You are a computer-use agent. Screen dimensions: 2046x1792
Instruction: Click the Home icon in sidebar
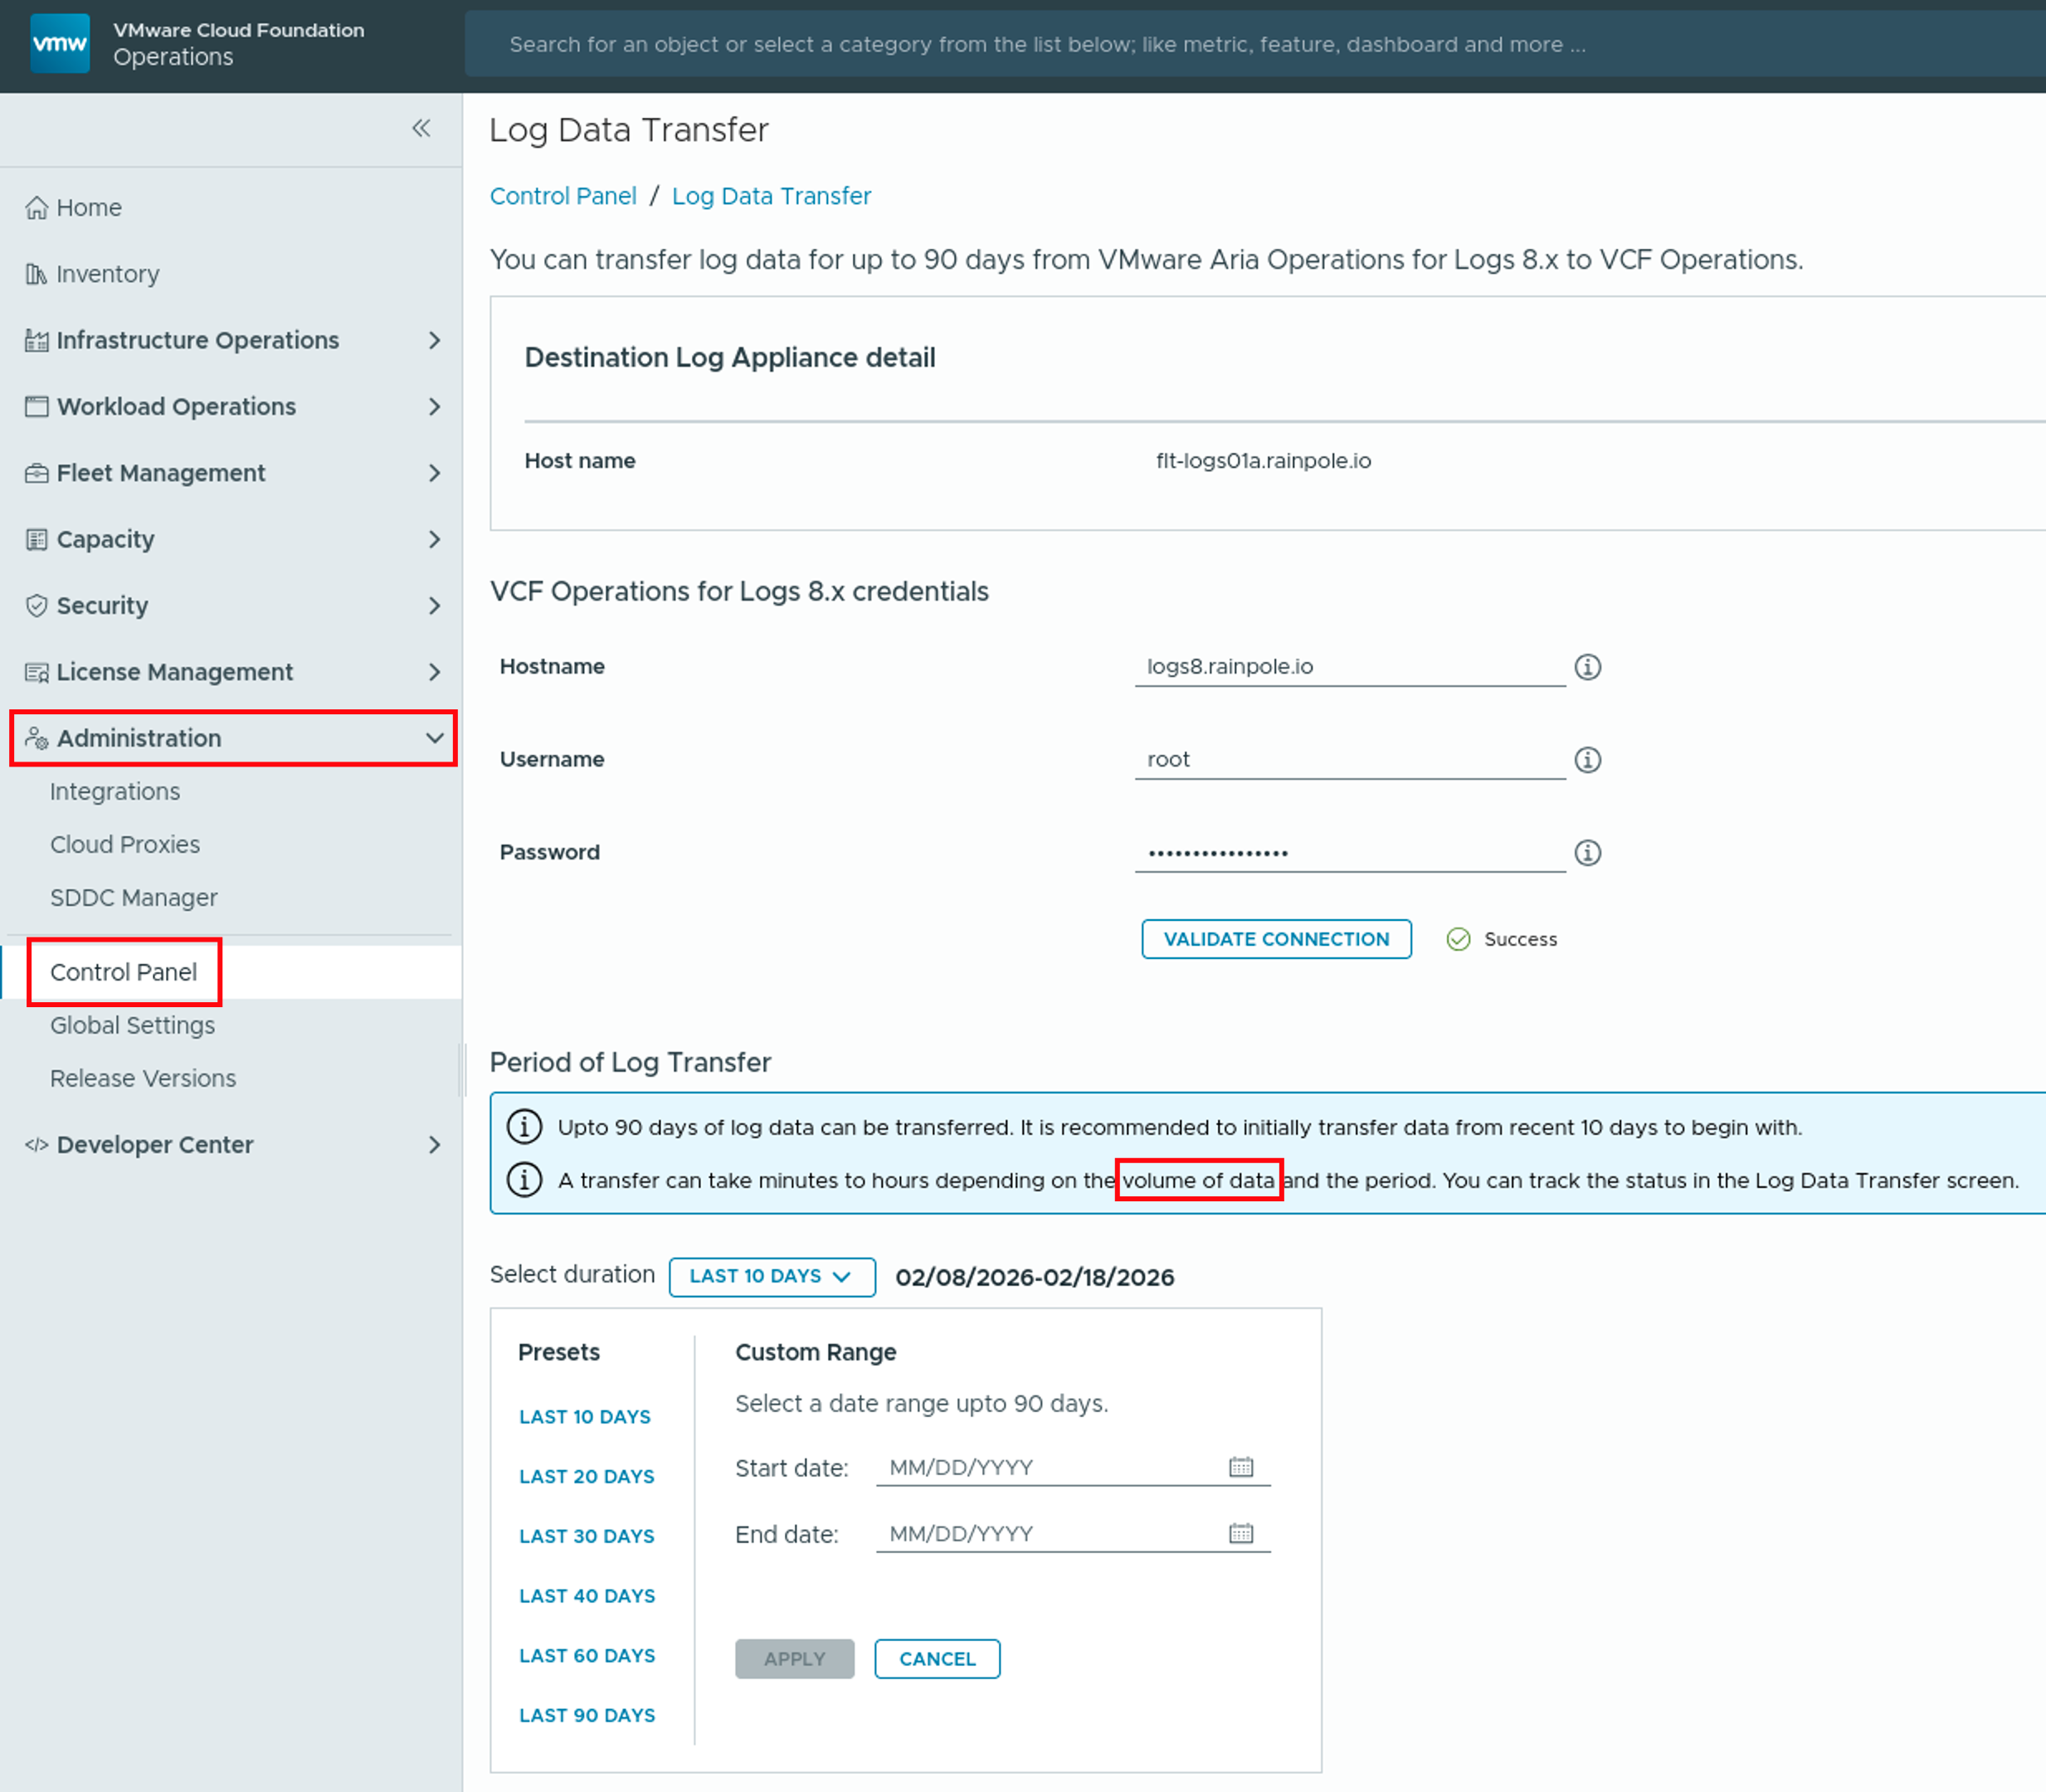coord(37,208)
